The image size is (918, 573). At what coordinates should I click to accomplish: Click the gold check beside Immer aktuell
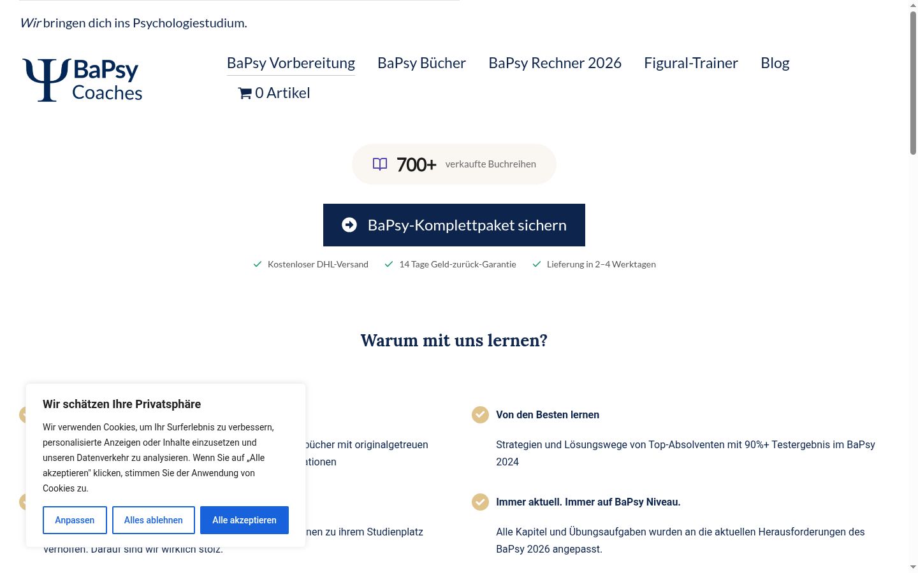point(480,502)
